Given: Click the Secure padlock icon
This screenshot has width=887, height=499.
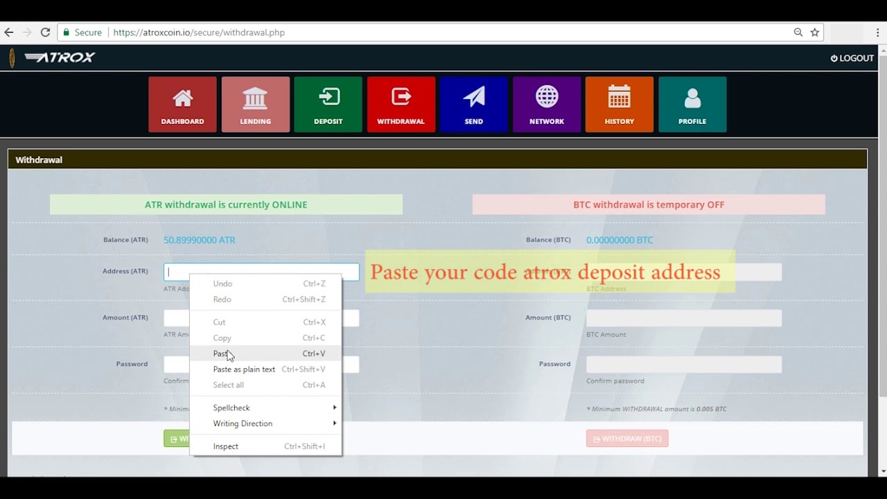Looking at the screenshot, I should tap(67, 33).
